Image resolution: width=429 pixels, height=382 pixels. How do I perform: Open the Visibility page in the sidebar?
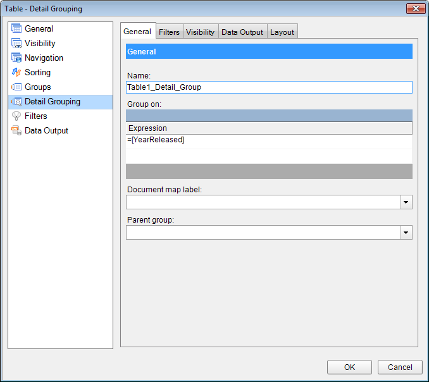[x=61, y=43]
